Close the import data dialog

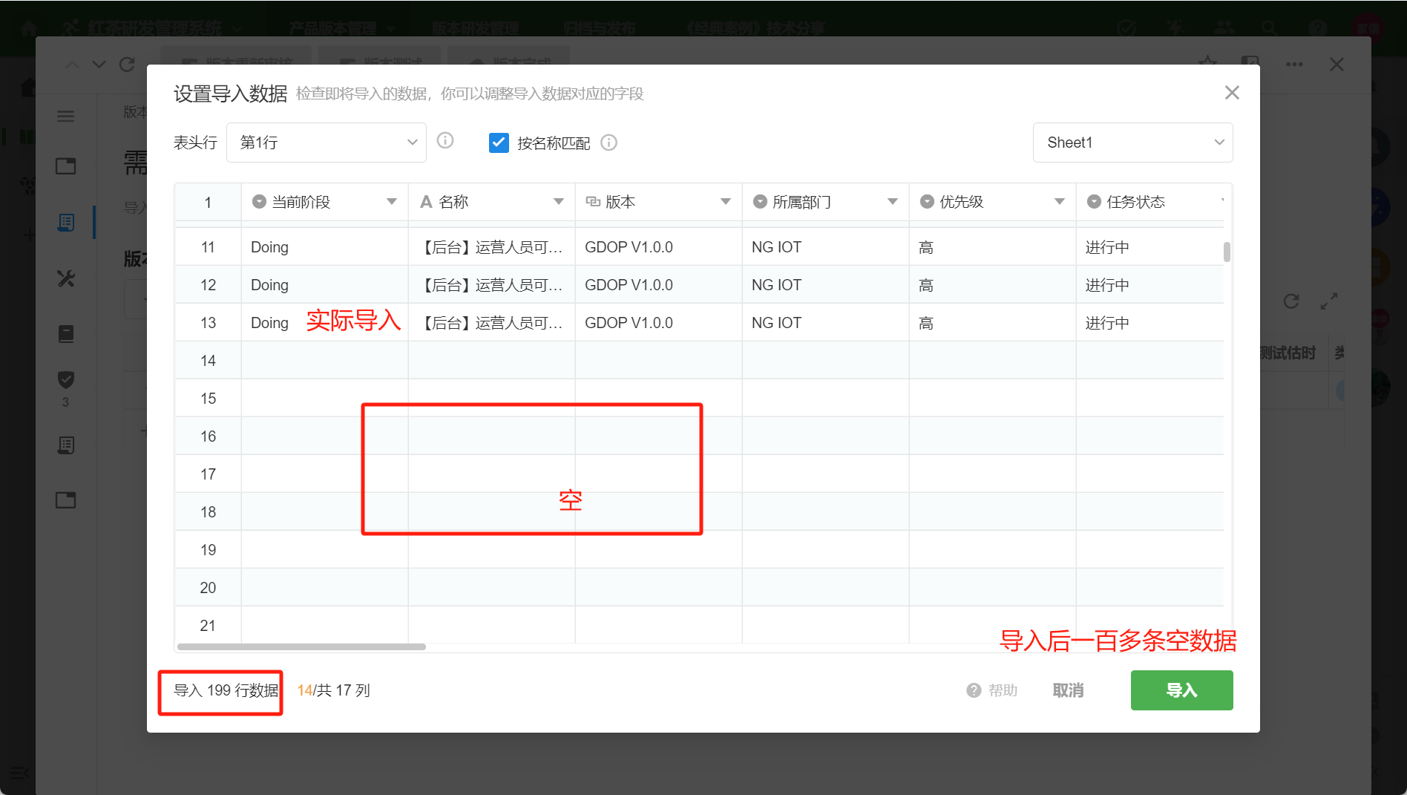(1232, 93)
